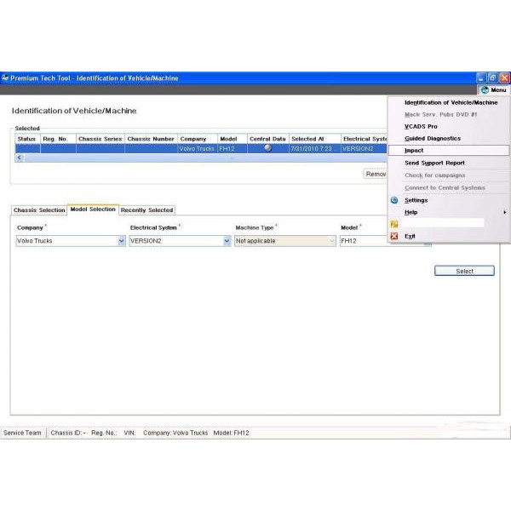The image size is (511, 511).
Task: Click the Central Data status ball icon
Action: (268, 148)
